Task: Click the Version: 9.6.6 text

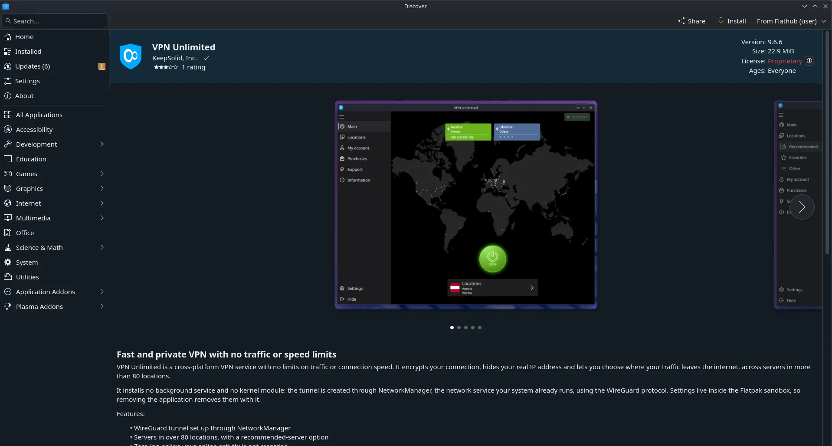Action: click(762, 42)
